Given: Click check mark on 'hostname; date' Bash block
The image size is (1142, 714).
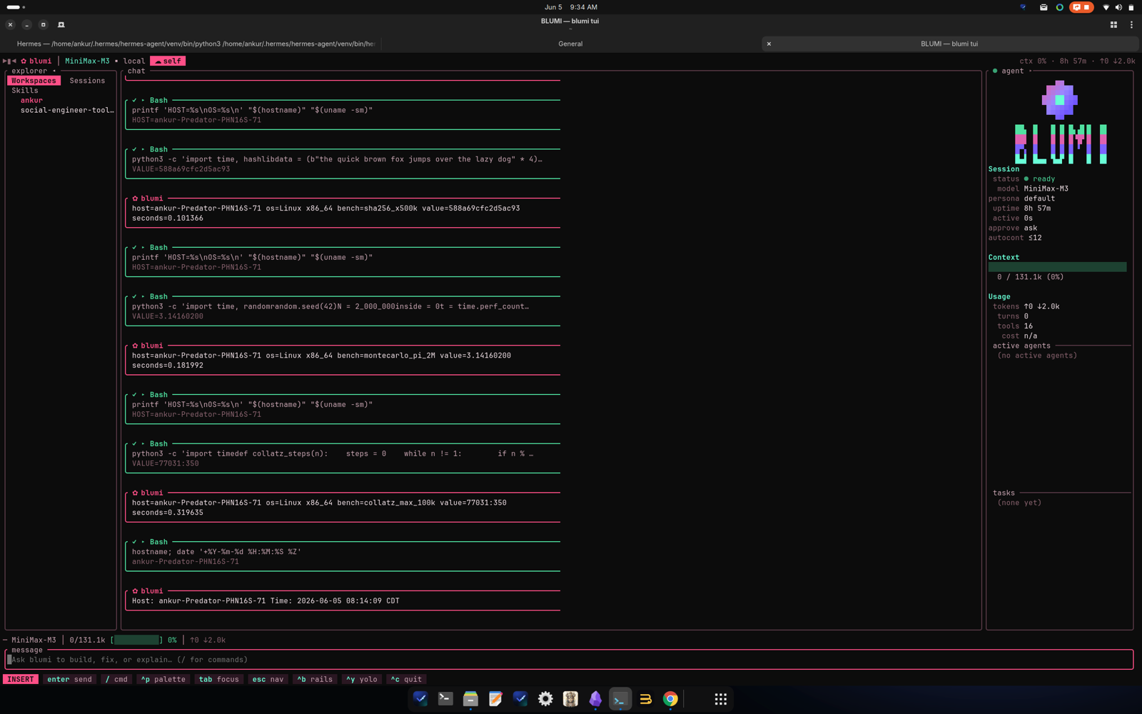Looking at the screenshot, I should (134, 542).
